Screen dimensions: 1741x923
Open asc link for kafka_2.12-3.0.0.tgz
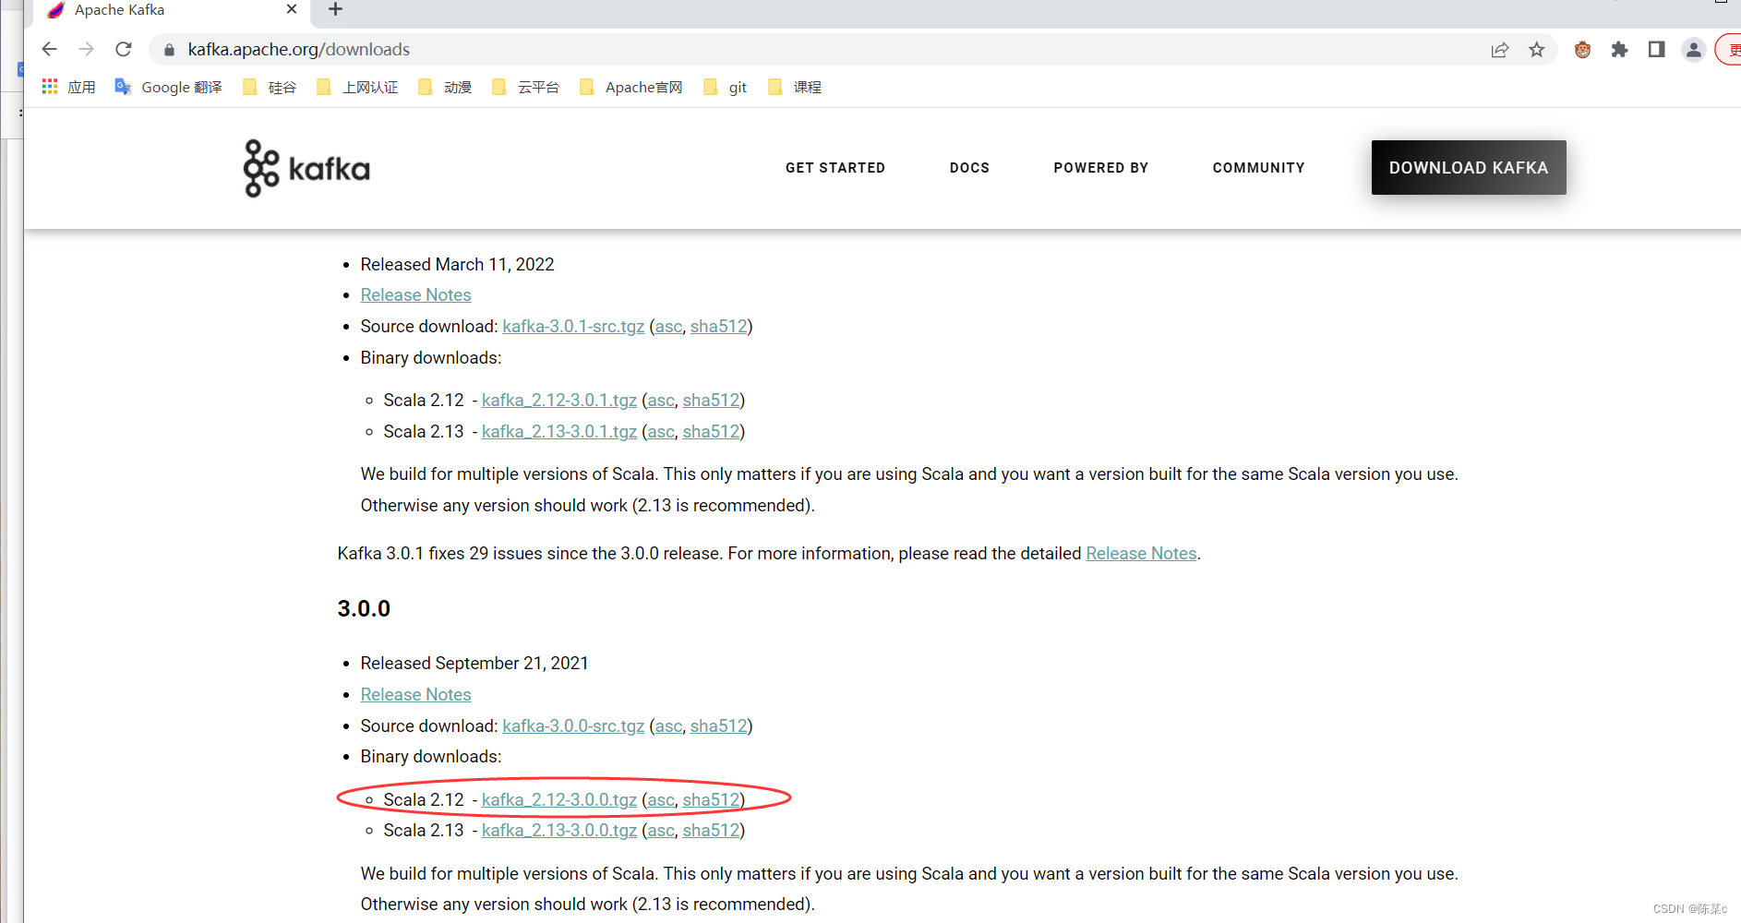pyautogui.click(x=661, y=800)
